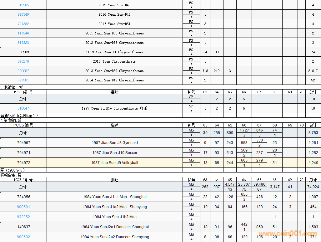Open PCGS number 620349 link
The image size is (321, 242).
click(x=23, y=14)
